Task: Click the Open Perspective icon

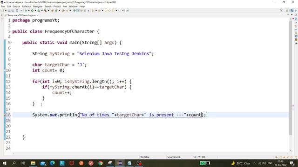Action: [x=287, y=11]
